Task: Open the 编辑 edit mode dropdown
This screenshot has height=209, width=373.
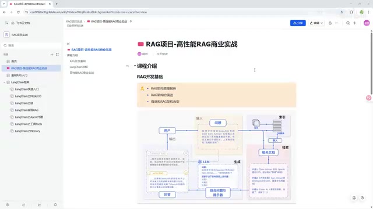Action: (x=316, y=23)
